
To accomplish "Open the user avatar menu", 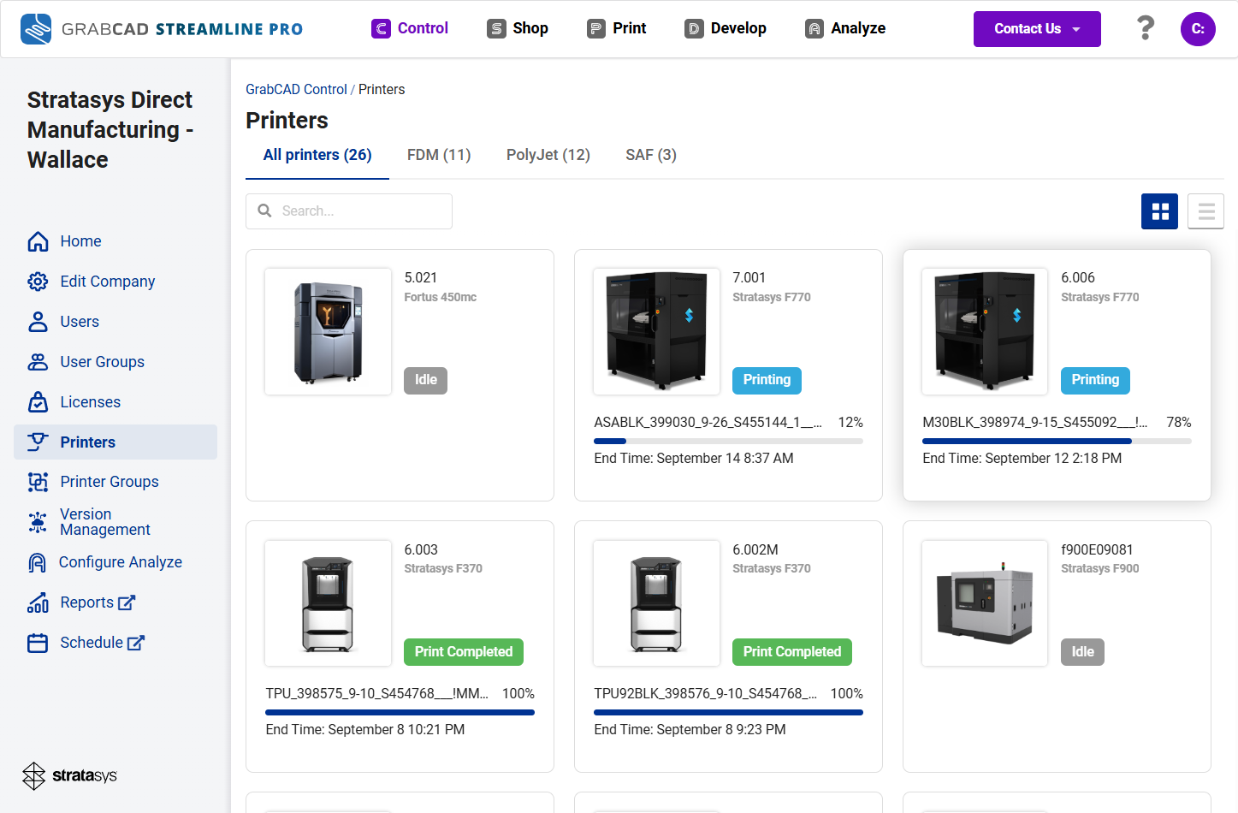I will [x=1198, y=29].
